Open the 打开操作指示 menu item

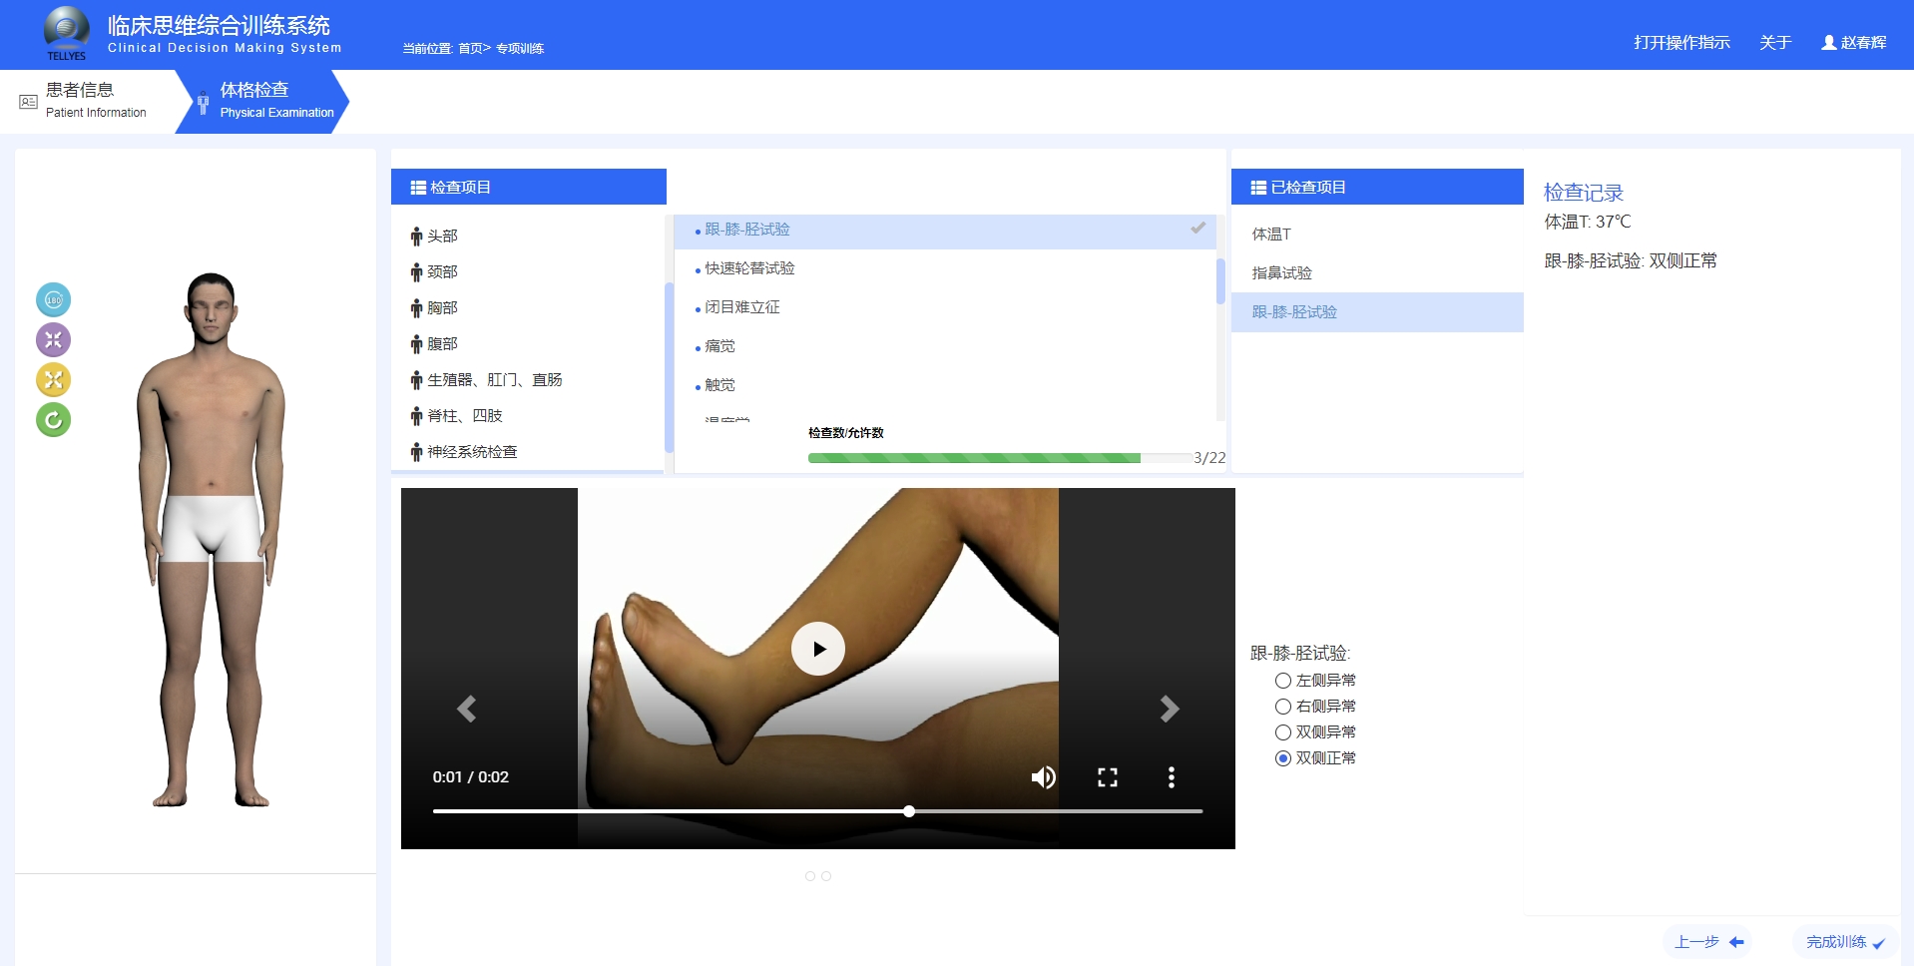pyautogui.click(x=1681, y=43)
